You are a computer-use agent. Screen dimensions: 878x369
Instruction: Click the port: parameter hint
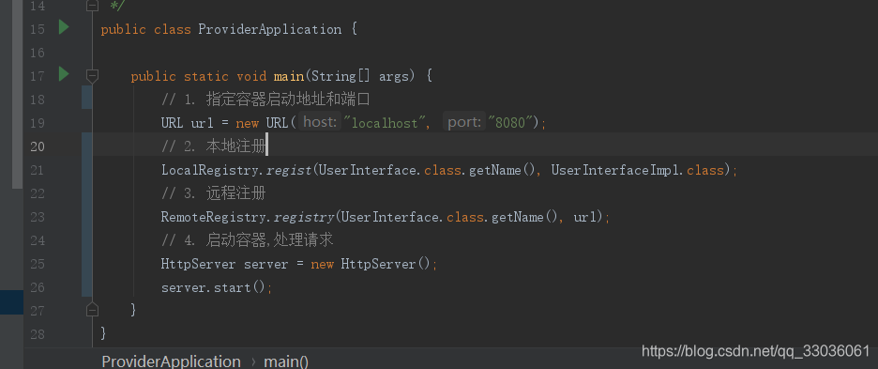pyautogui.click(x=464, y=122)
